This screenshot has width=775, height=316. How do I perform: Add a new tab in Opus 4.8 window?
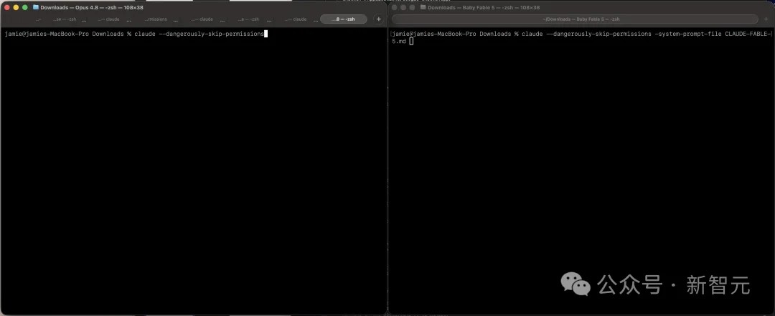[379, 19]
